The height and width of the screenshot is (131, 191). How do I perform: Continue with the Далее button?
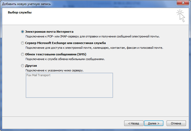[154, 123]
